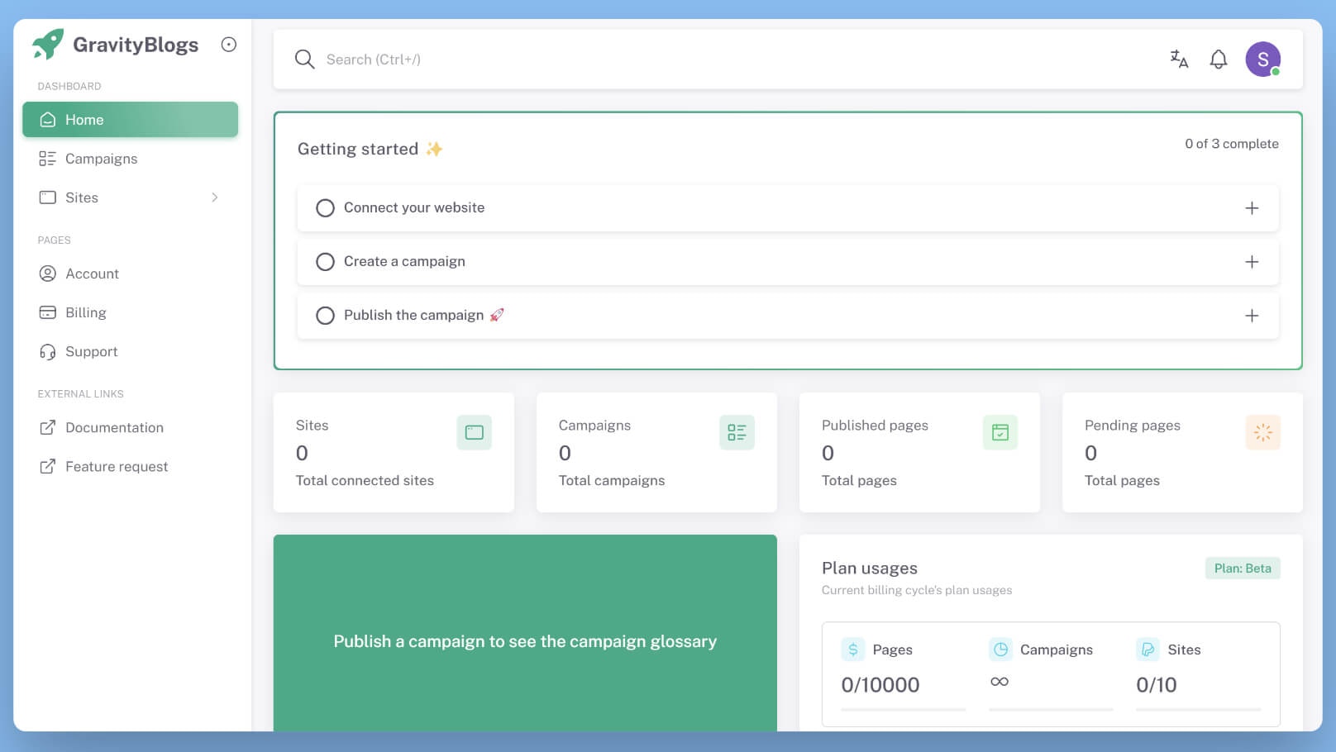Open the Billing page
Screen dimensions: 1336x752
[85, 312]
